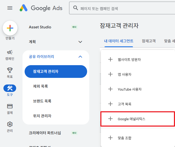175x147 pixels.
Task: Focus the 페이지 또는 캠페인 검색 field
Action: tap(122, 8)
